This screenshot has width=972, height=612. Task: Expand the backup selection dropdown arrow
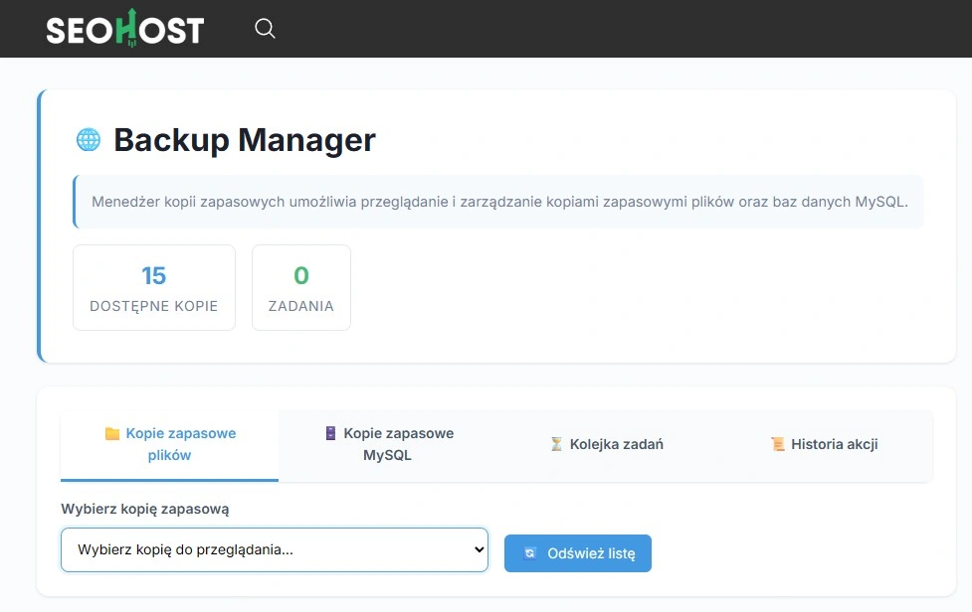click(x=481, y=549)
